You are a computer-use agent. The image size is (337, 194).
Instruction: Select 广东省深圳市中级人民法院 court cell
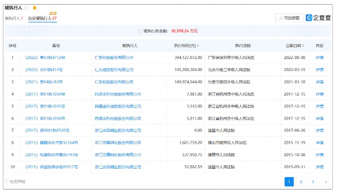(x=243, y=57)
